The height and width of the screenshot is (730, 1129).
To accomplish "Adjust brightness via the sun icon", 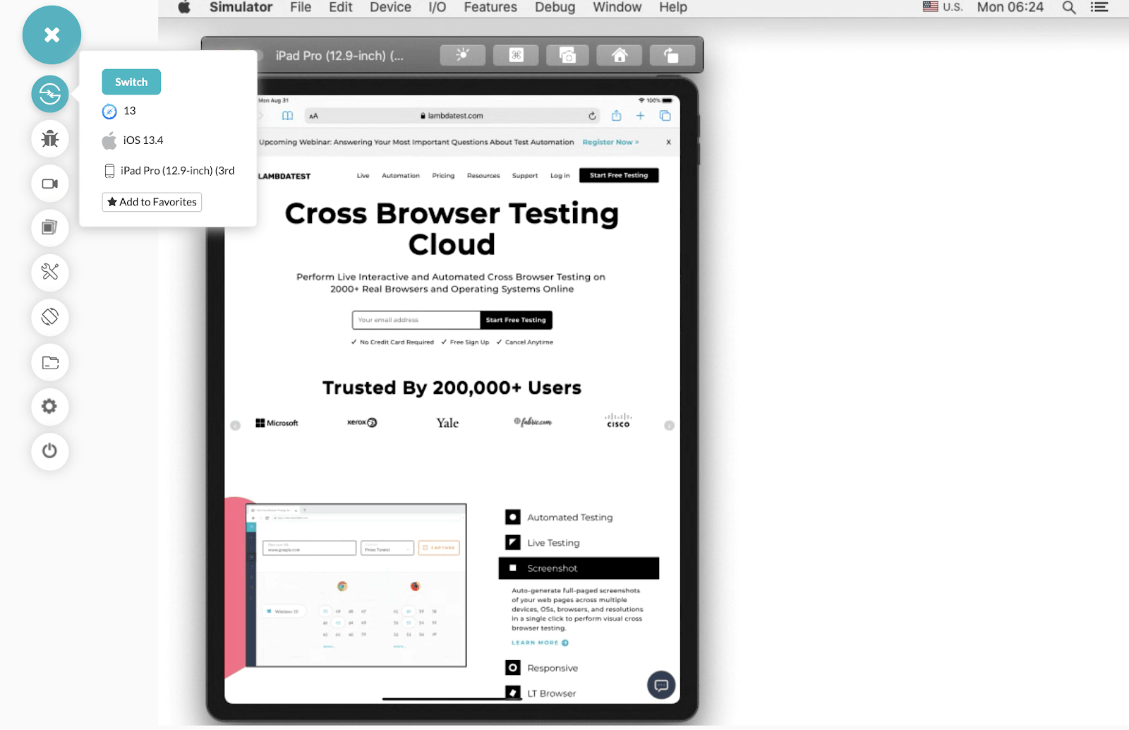I will pyautogui.click(x=462, y=54).
